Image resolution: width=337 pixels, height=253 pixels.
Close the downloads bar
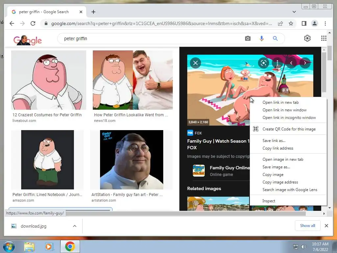[326, 226]
